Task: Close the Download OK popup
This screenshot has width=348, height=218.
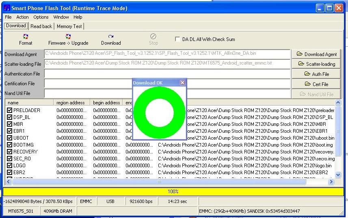Action: (x=182, y=83)
